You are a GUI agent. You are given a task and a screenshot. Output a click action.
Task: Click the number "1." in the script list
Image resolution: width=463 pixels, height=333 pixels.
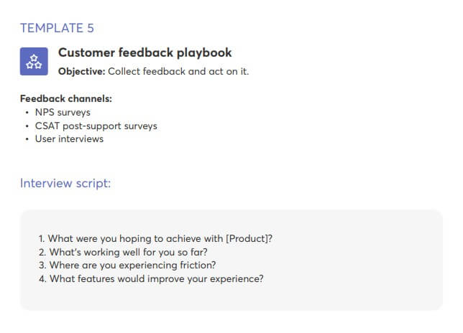coord(42,238)
